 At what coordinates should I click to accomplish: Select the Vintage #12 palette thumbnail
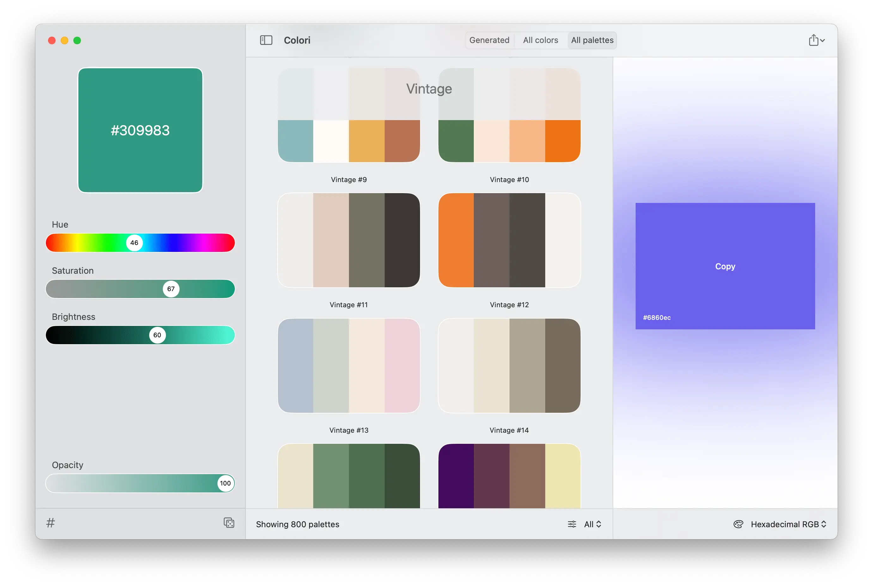click(509, 240)
